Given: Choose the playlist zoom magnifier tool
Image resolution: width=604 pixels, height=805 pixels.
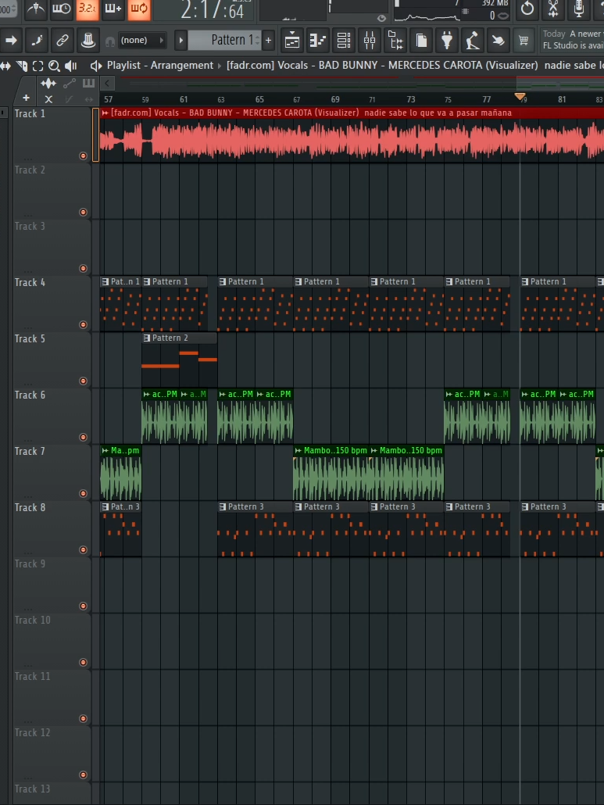Looking at the screenshot, I should click(54, 66).
